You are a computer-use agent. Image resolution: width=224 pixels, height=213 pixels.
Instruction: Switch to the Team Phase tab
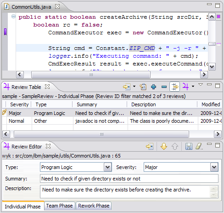coord(60,206)
